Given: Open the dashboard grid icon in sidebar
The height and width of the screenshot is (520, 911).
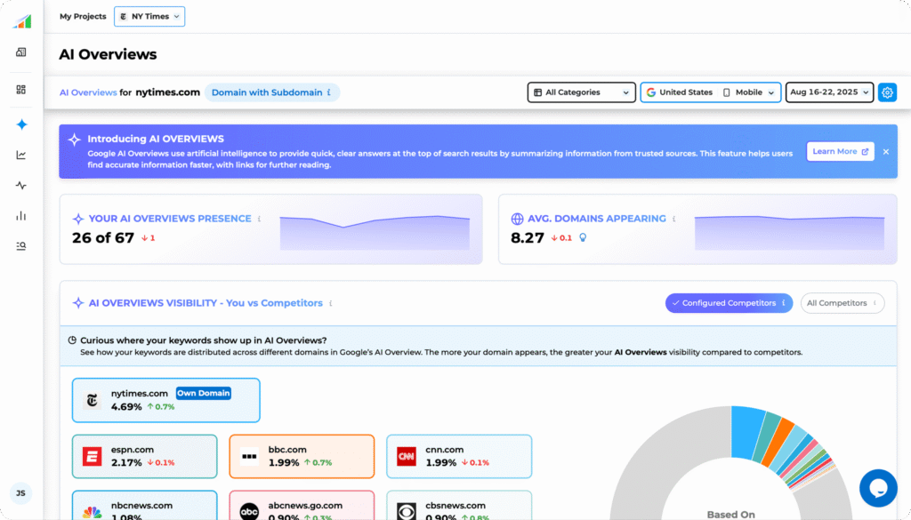Looking at the screenshot, I should coord(21,90).
